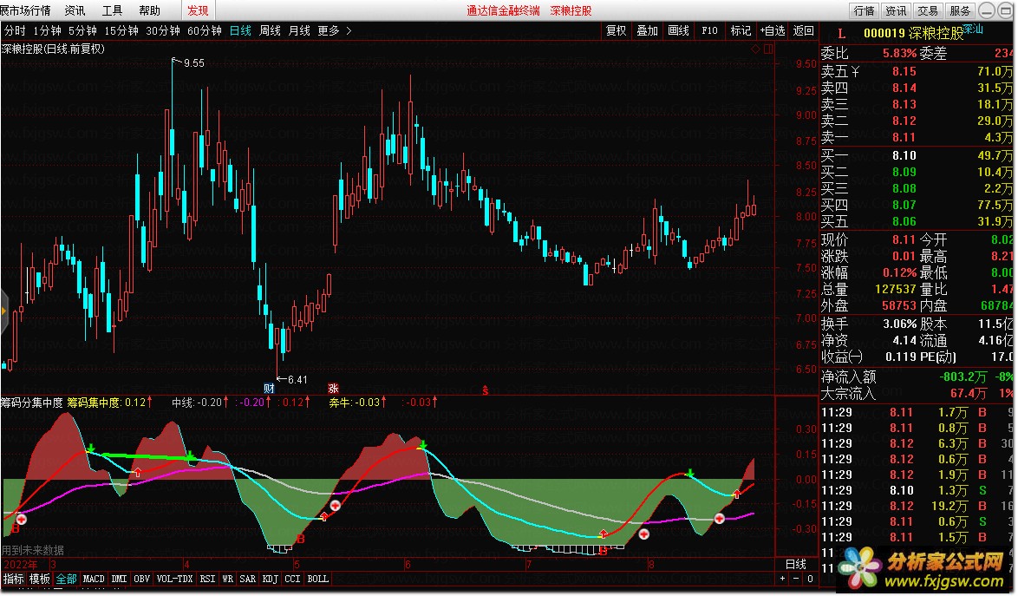Image resolution: width=1018 pixels, height=596 pixels.
Task: Open the 帮助 menu
Action: pos(149,10)
